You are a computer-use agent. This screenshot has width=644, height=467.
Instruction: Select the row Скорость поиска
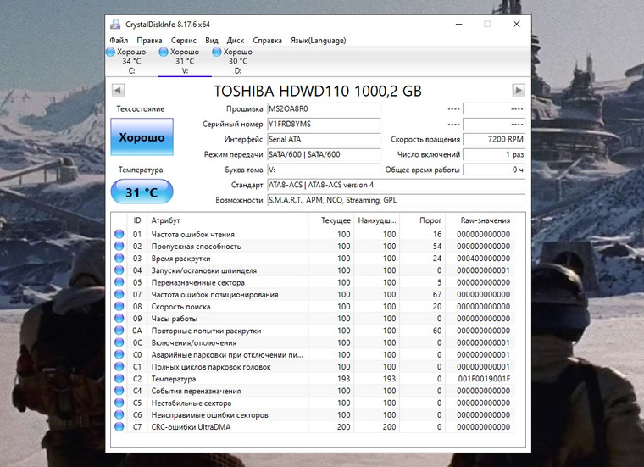313,307
